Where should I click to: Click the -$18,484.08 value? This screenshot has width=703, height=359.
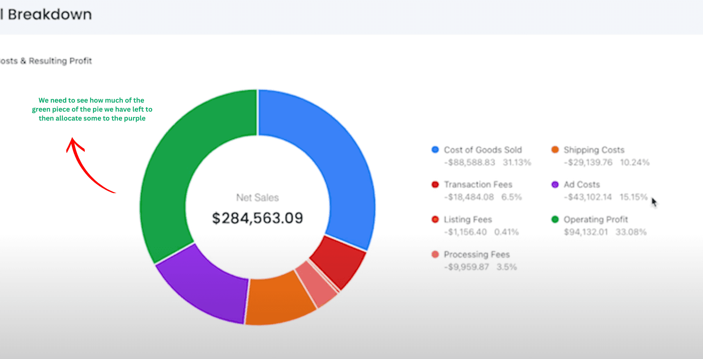tap(469, 197)
